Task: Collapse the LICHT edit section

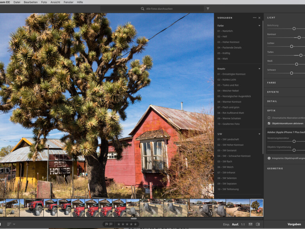Action: click(x=271, y=17)
